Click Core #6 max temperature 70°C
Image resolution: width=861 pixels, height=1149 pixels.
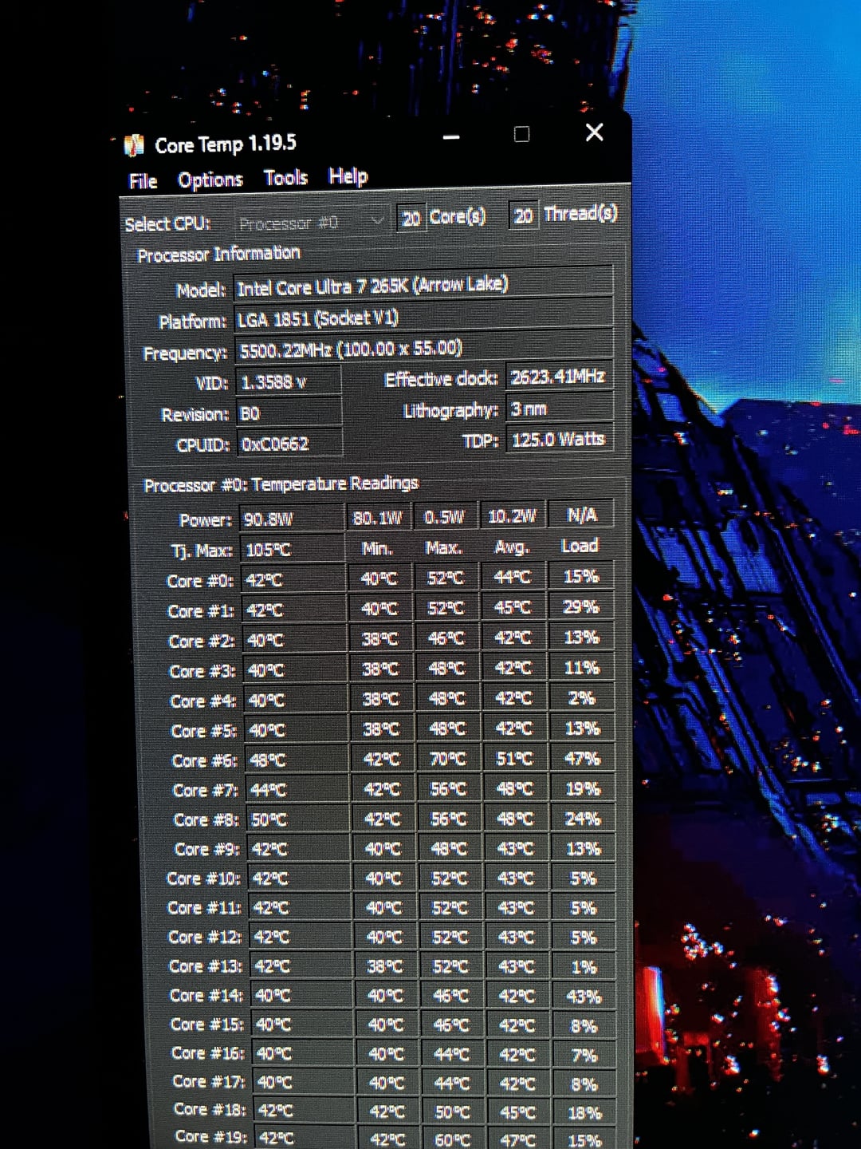448,759
